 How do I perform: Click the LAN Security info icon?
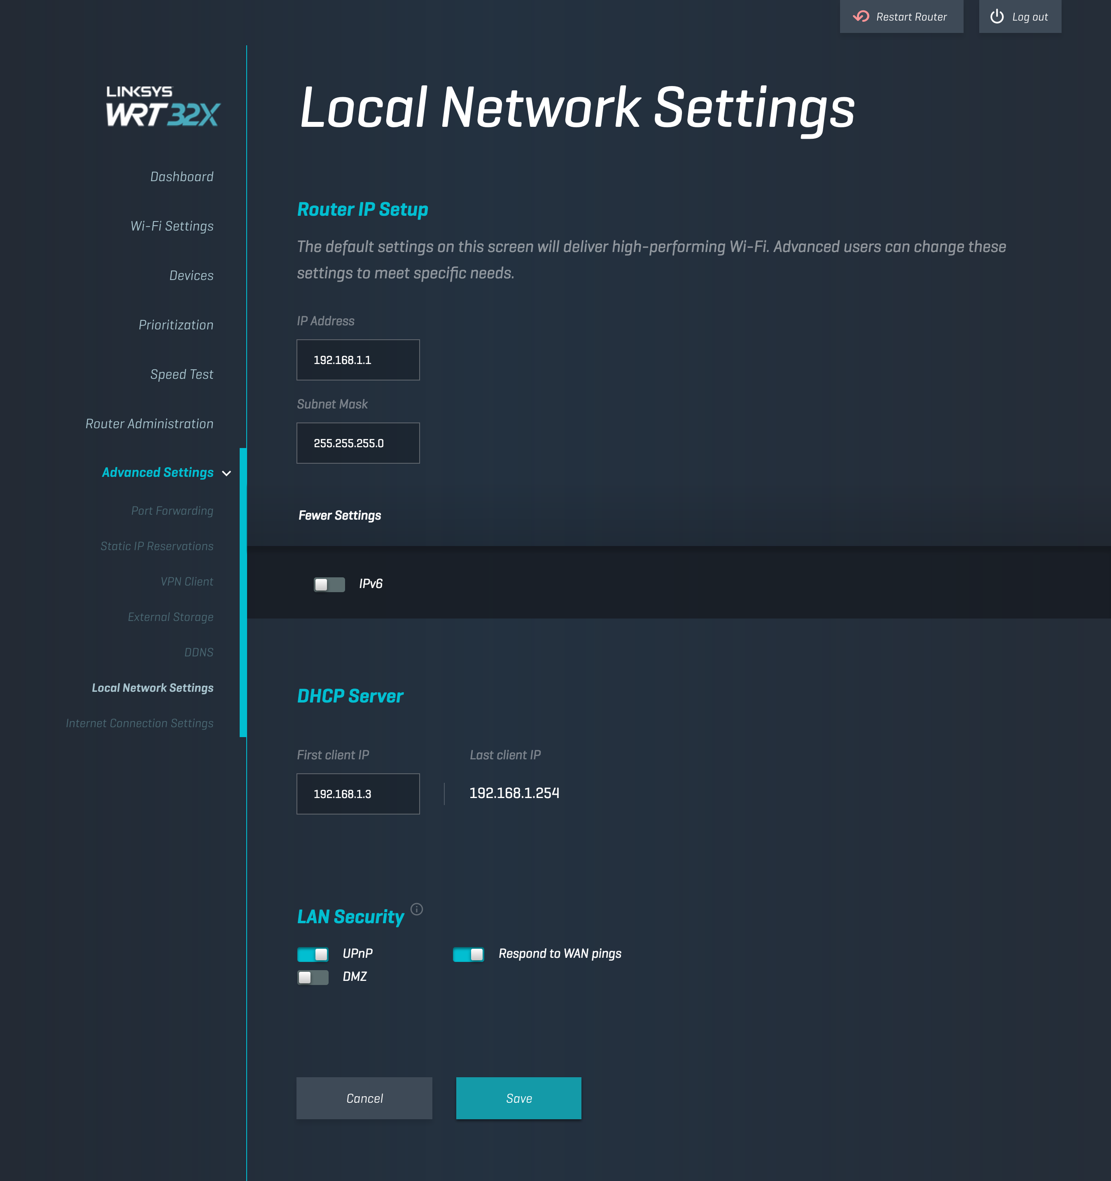click(x=417, y=909)
